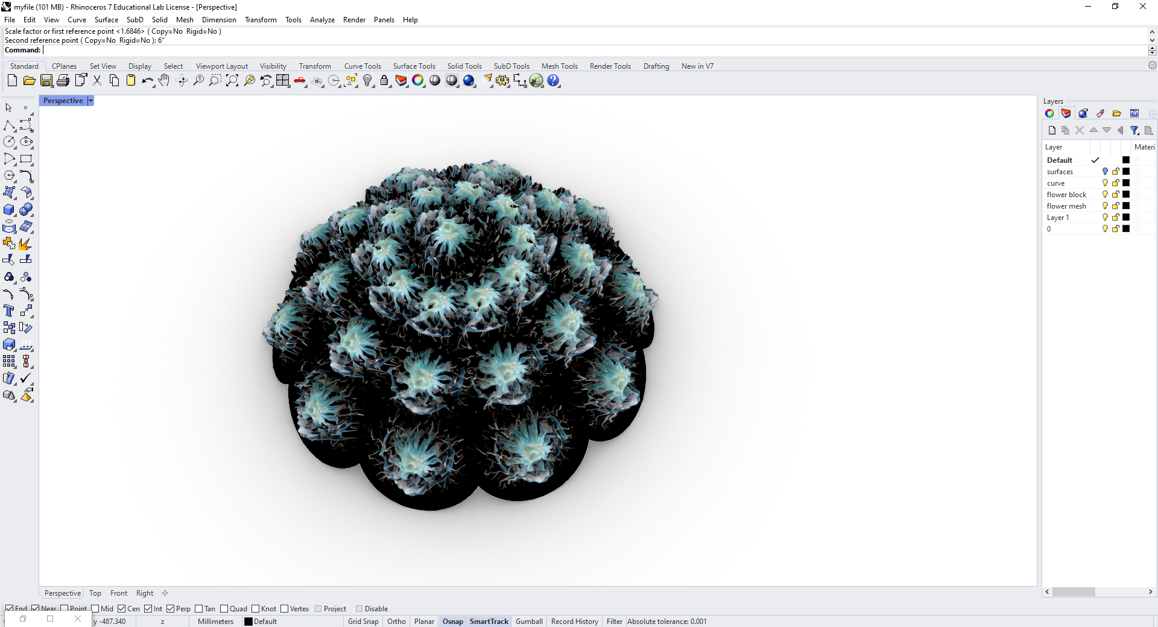1158x627 pixels.
Task: Open a file using the folder icon
Action: click(x=29, y=81)
